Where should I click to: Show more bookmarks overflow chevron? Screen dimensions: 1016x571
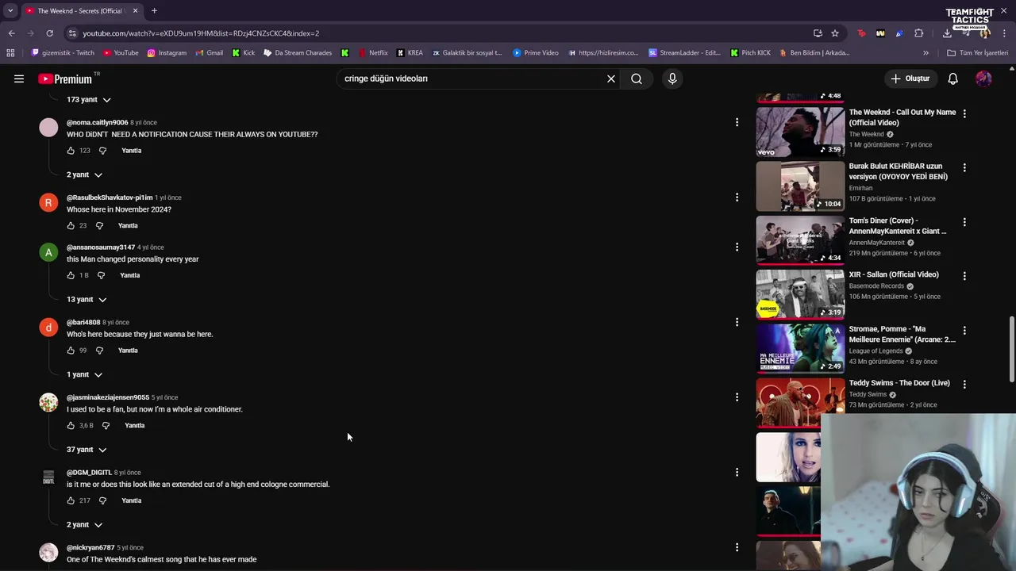coord(926,53)
